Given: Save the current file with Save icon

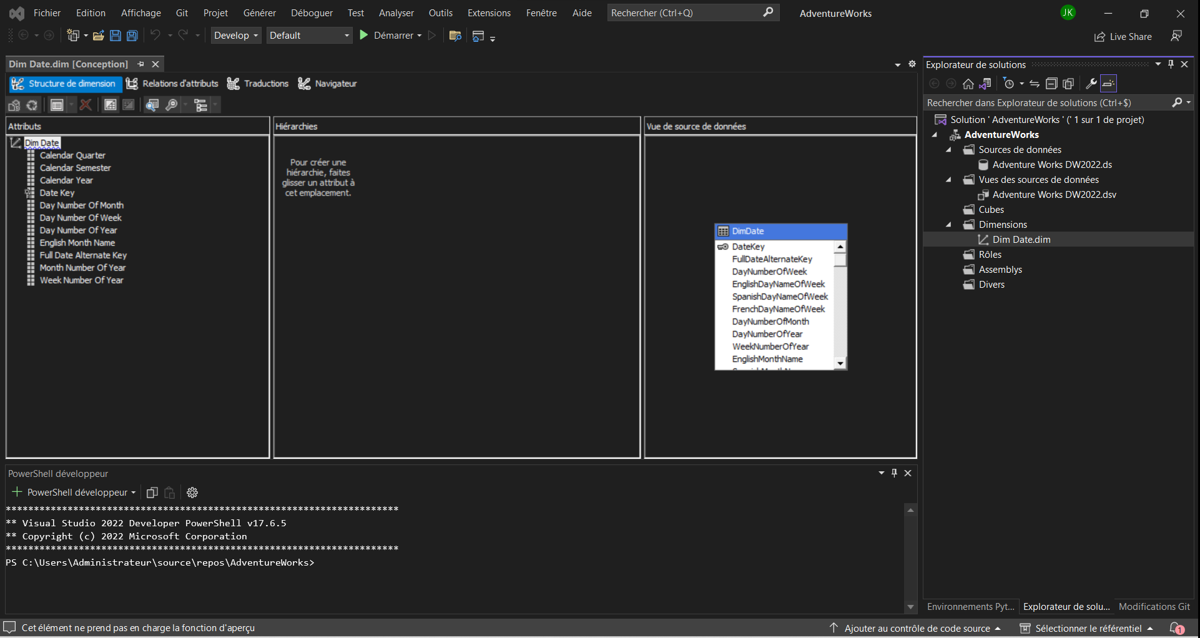Looking at the screenshot, I should tap(116, 36).
